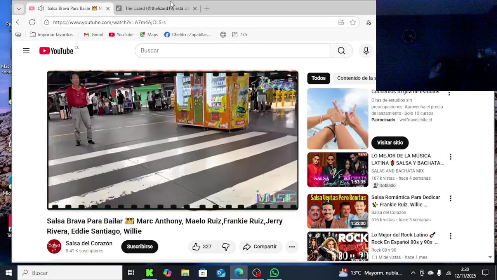This screenshot has height=280, width=497.
Task: Select the Todos filter chip
Action: (x=318, y=78)
